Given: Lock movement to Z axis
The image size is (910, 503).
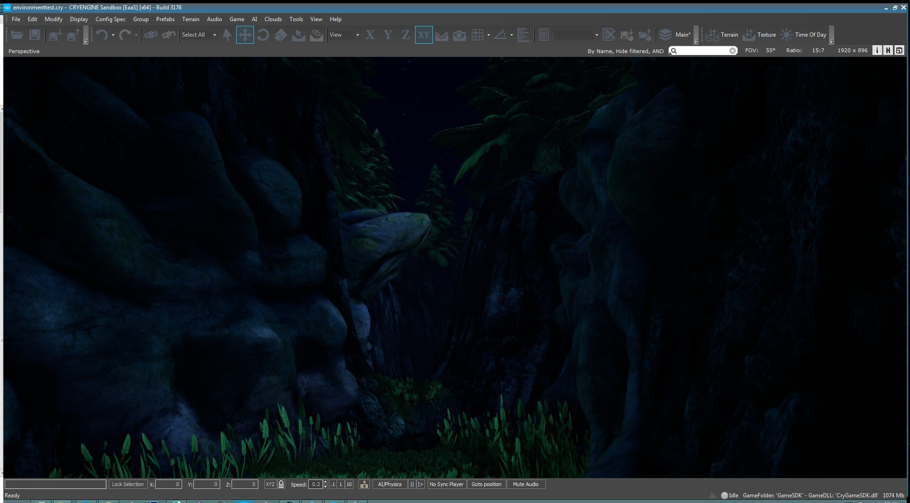Looking at the screenshot, I should (406, 35).
